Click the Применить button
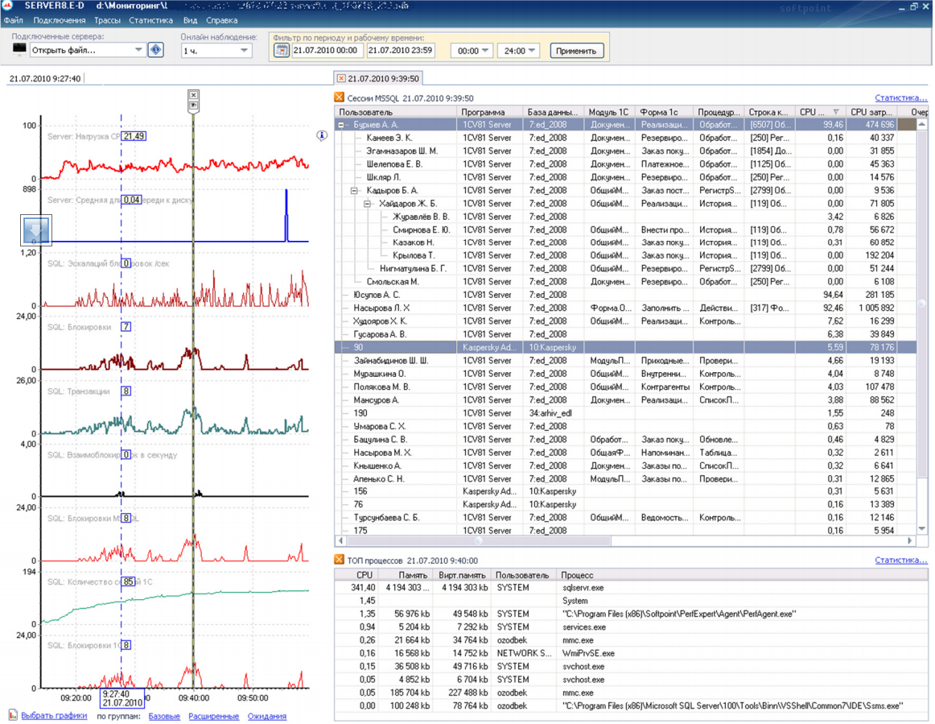Viewport: 935px width, 724px height. click(x=576, y=51)
